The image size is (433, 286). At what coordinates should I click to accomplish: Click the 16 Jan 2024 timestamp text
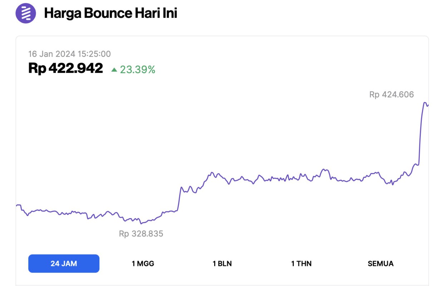click(x=70, y=54)
